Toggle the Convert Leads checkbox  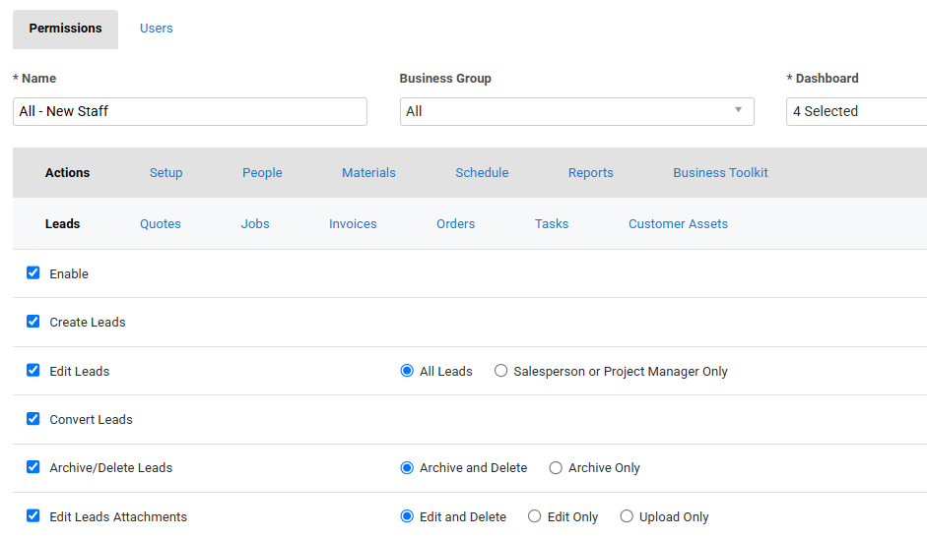pyautogui.click(x=33, y=419)
